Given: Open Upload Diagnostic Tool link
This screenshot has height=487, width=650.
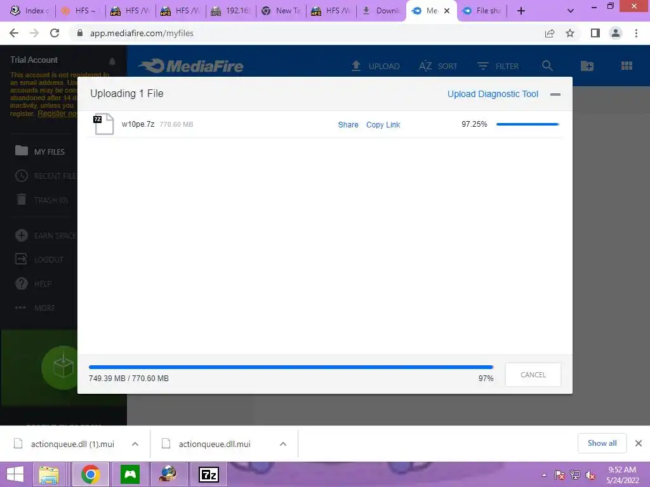Looking at the screenshot, I should coord(493,94).
